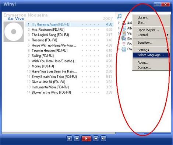Open the Library... menu entry
Viewport: 173px width, 145px height.
151,18
